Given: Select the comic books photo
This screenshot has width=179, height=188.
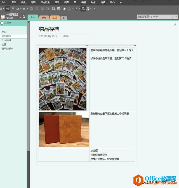Looking at the screenshot, I should (x=63, y=79).
